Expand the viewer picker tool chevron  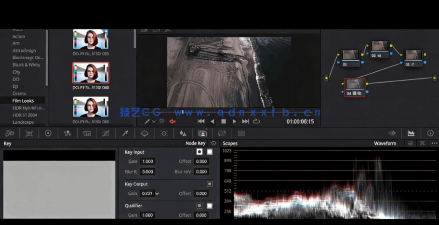(154, 121)
